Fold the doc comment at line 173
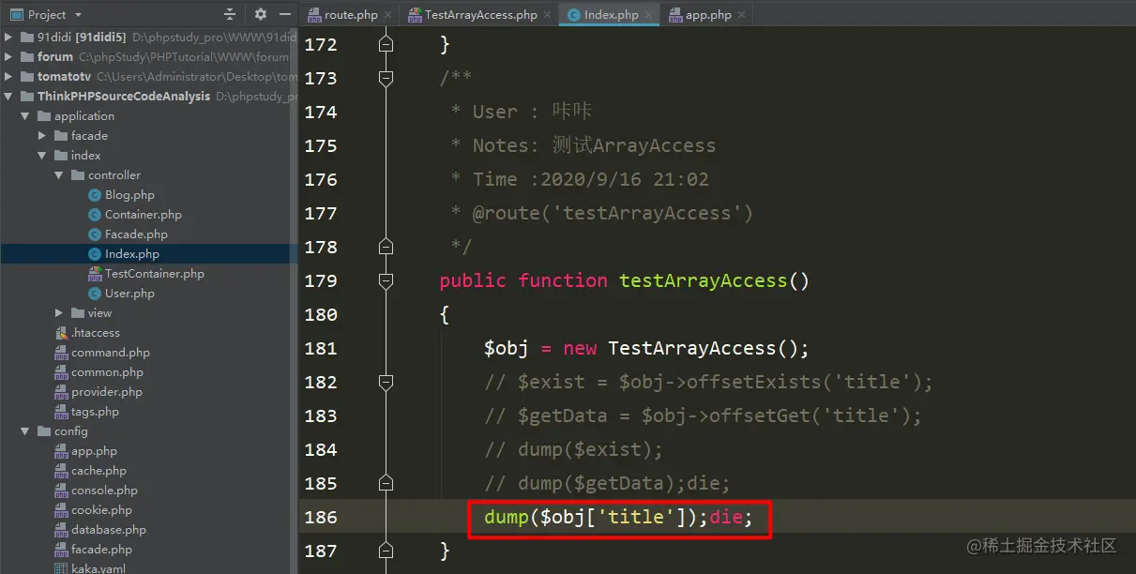Screen dimensions: 1136x574 (x=386, y=78)
